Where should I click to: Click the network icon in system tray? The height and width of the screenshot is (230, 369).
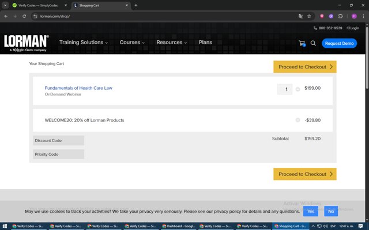[319, 226]
